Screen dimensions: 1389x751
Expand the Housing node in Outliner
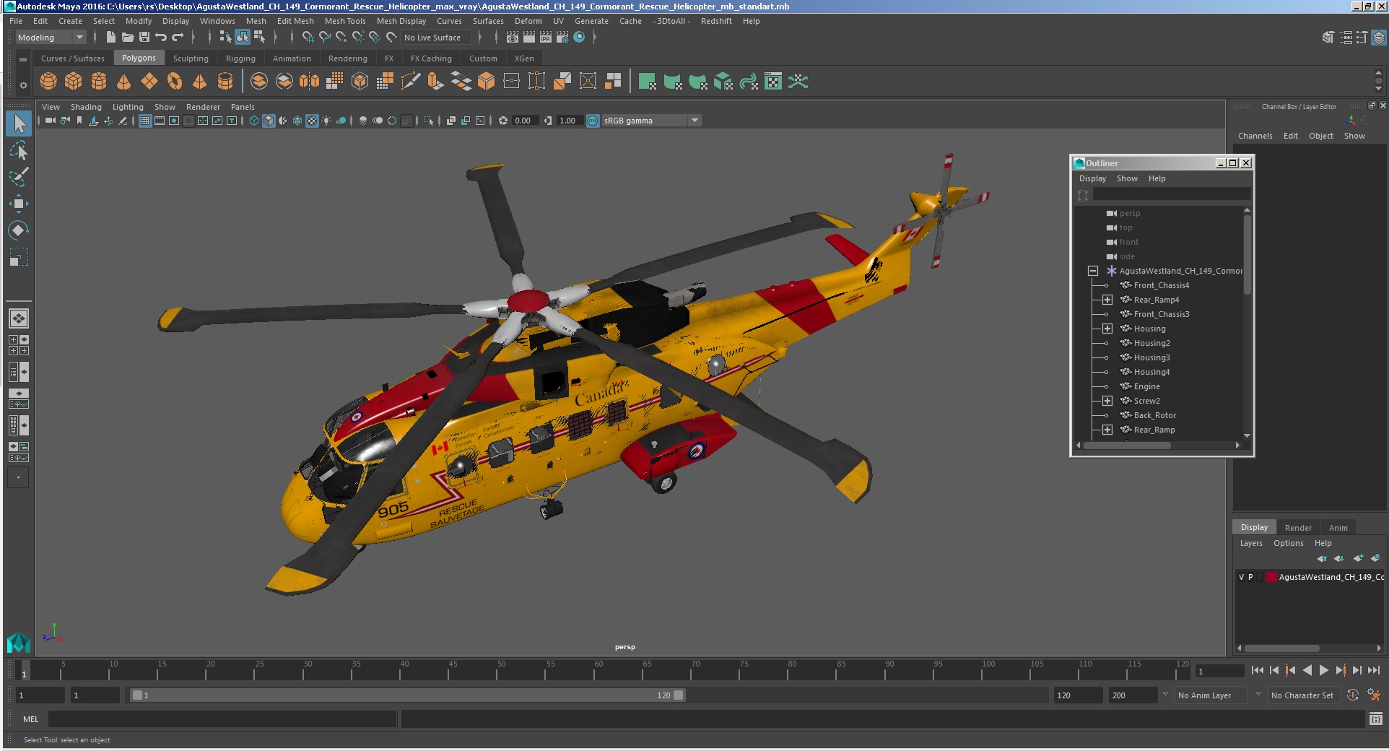pyautogui.click(x=1107, y=329)
